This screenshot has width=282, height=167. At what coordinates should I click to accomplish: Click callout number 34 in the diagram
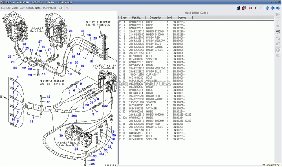click(76, 149)
